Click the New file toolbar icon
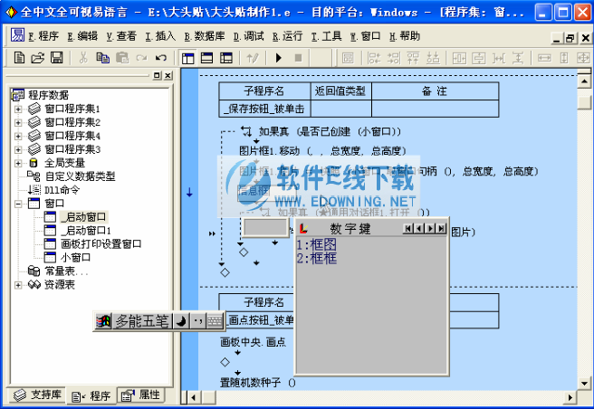This screenshot has height=409, width=594. tap(21, 58)
